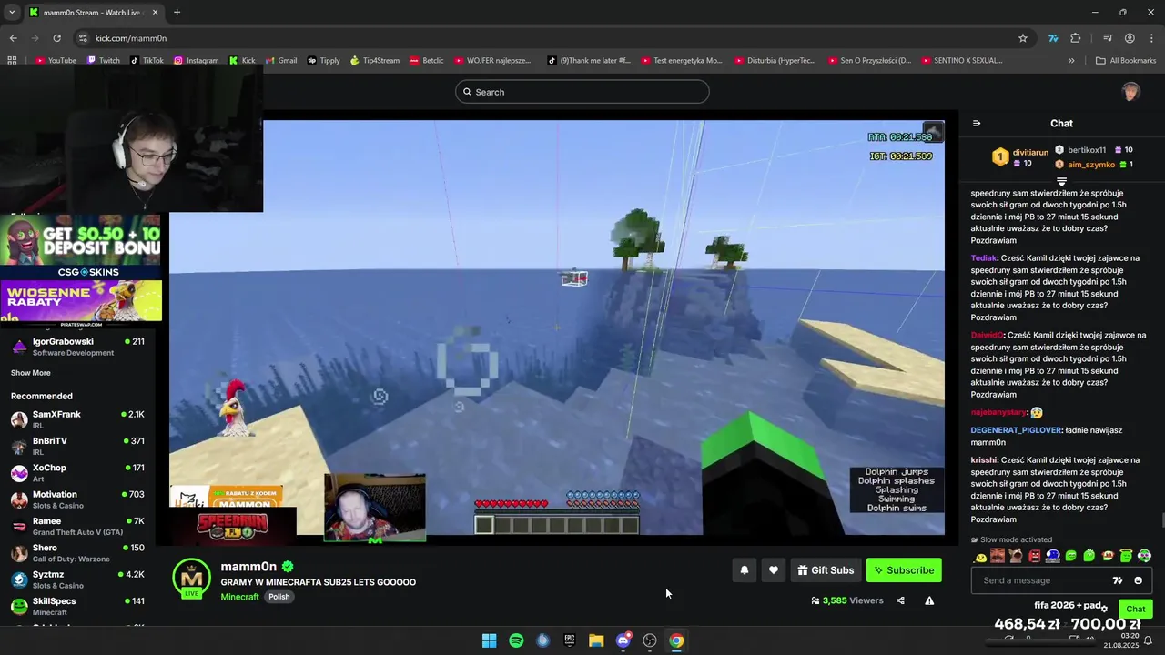Open SamXFrank recommended channel
Image resolution: width=1165 pixels, height=655 pixels.
click(x=77, y=419)
